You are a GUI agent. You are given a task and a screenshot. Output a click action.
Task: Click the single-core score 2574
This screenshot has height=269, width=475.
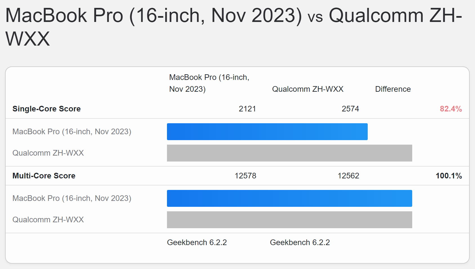350,109
